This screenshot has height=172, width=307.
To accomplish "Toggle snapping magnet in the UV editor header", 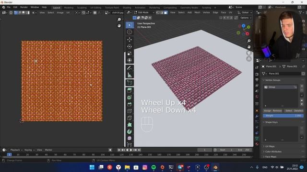I will click(83, 13).
